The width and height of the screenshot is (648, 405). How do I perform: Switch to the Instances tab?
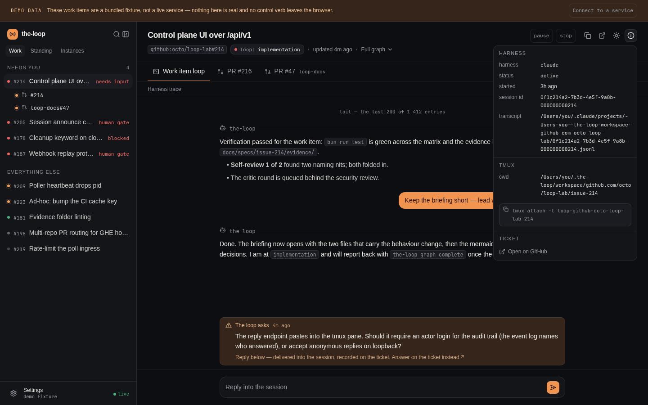tap(72, 51)
